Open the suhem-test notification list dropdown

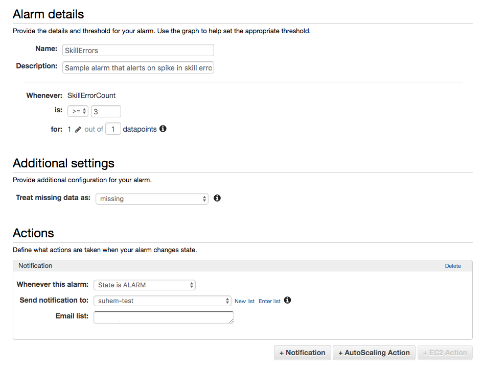coord(163,301)
